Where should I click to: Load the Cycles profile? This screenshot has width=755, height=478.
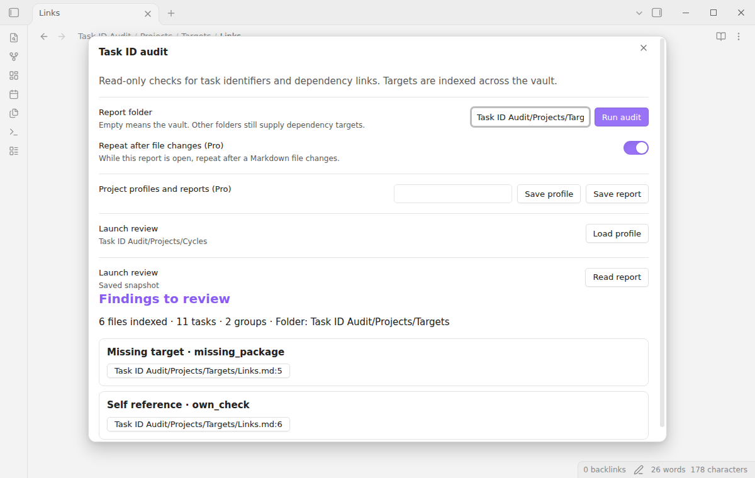pyautogui.click(x=617, y=233)
